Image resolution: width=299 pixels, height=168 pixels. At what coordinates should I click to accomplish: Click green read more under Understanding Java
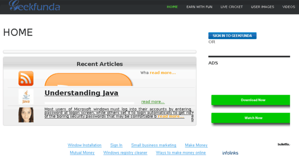coord(153,102)
